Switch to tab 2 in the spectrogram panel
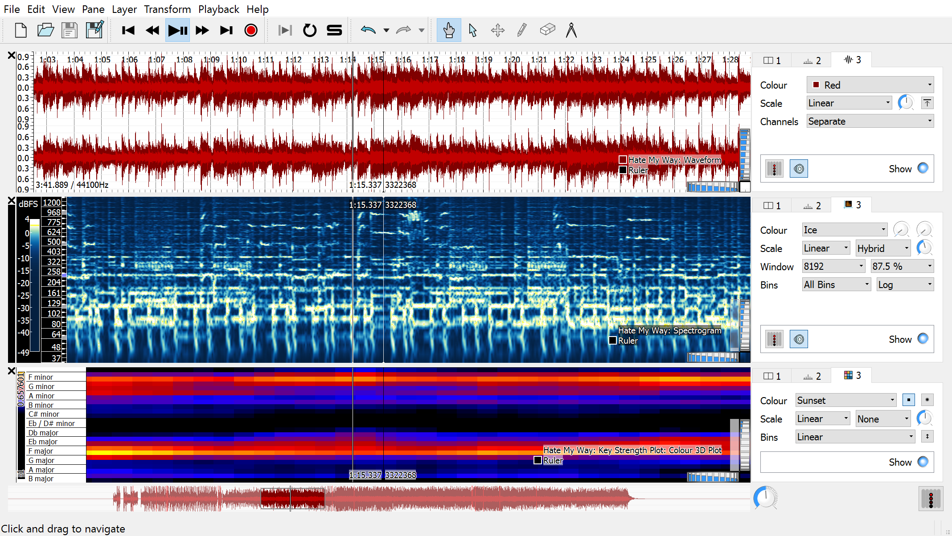The image size is (952, 536). [x=811, y=205]
